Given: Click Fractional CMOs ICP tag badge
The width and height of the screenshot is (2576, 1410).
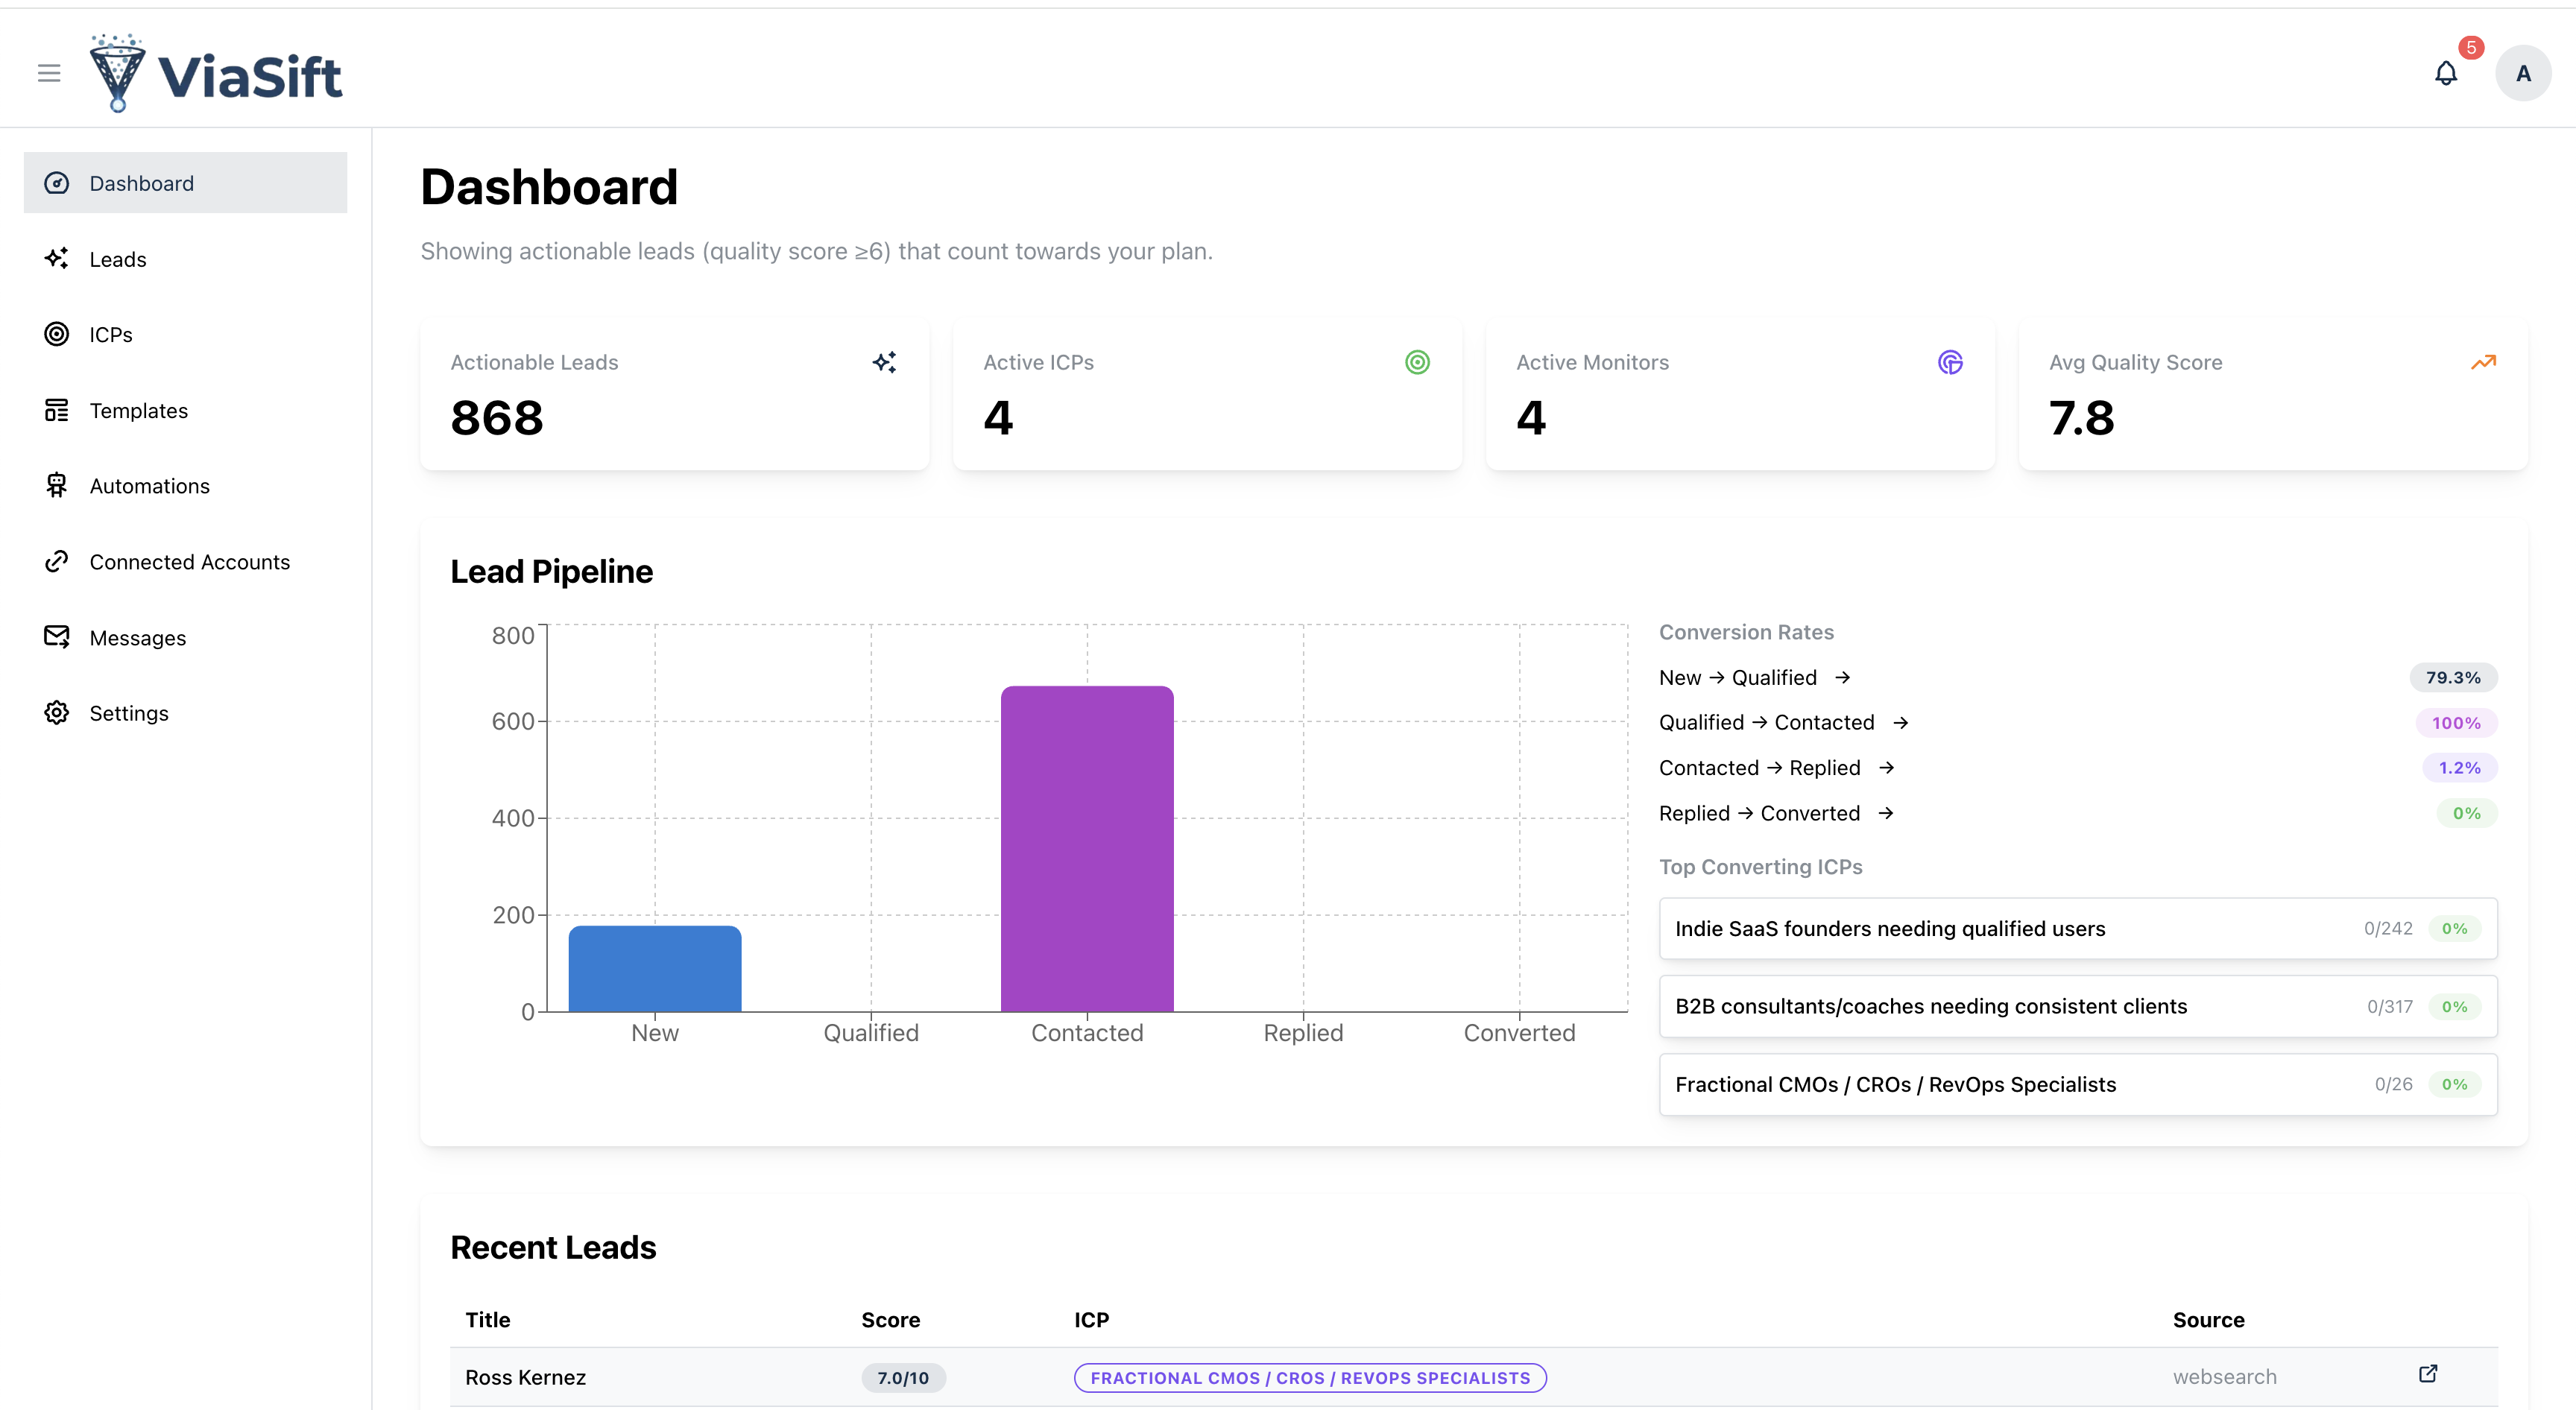Looking at the screenshot, I should (1309, 1378).
